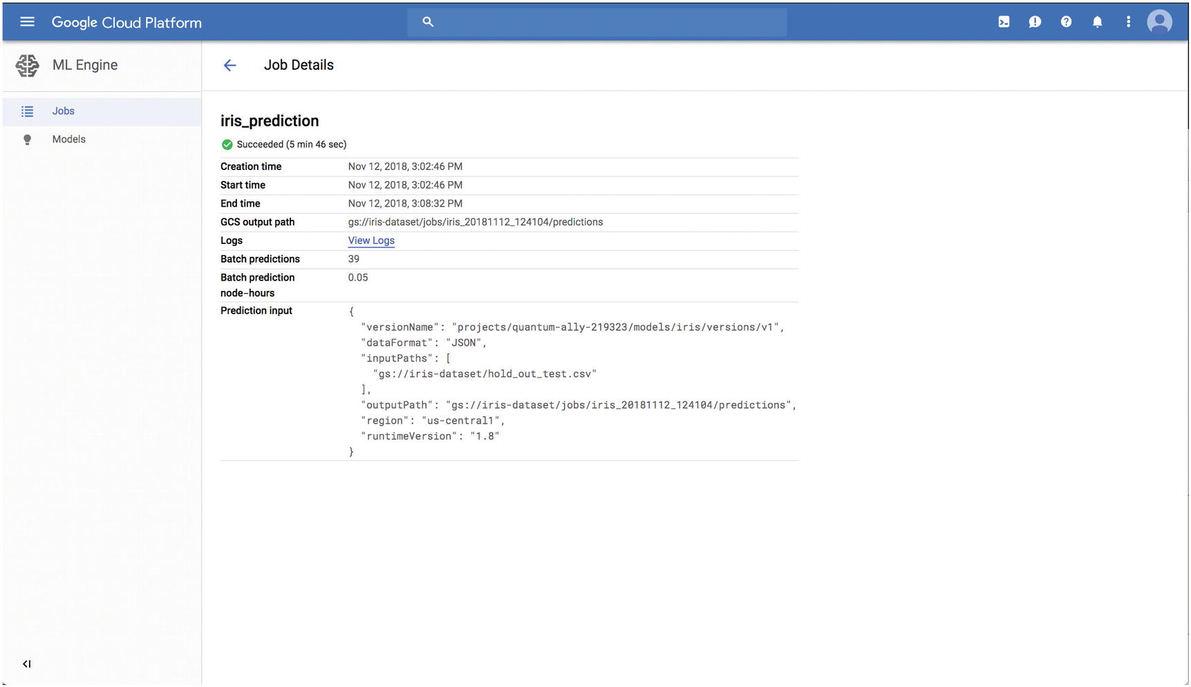Collapse the sidebar with bottom arrow
Screen dimensions: 1191x687
(26, 664)
